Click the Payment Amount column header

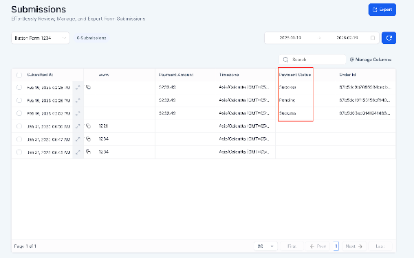[176, 75]
